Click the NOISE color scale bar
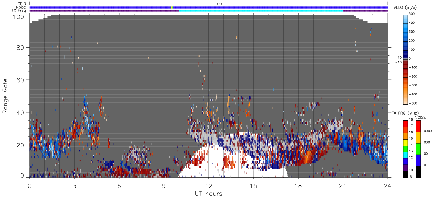Screen dimensions: 436x201 point(418,148)
